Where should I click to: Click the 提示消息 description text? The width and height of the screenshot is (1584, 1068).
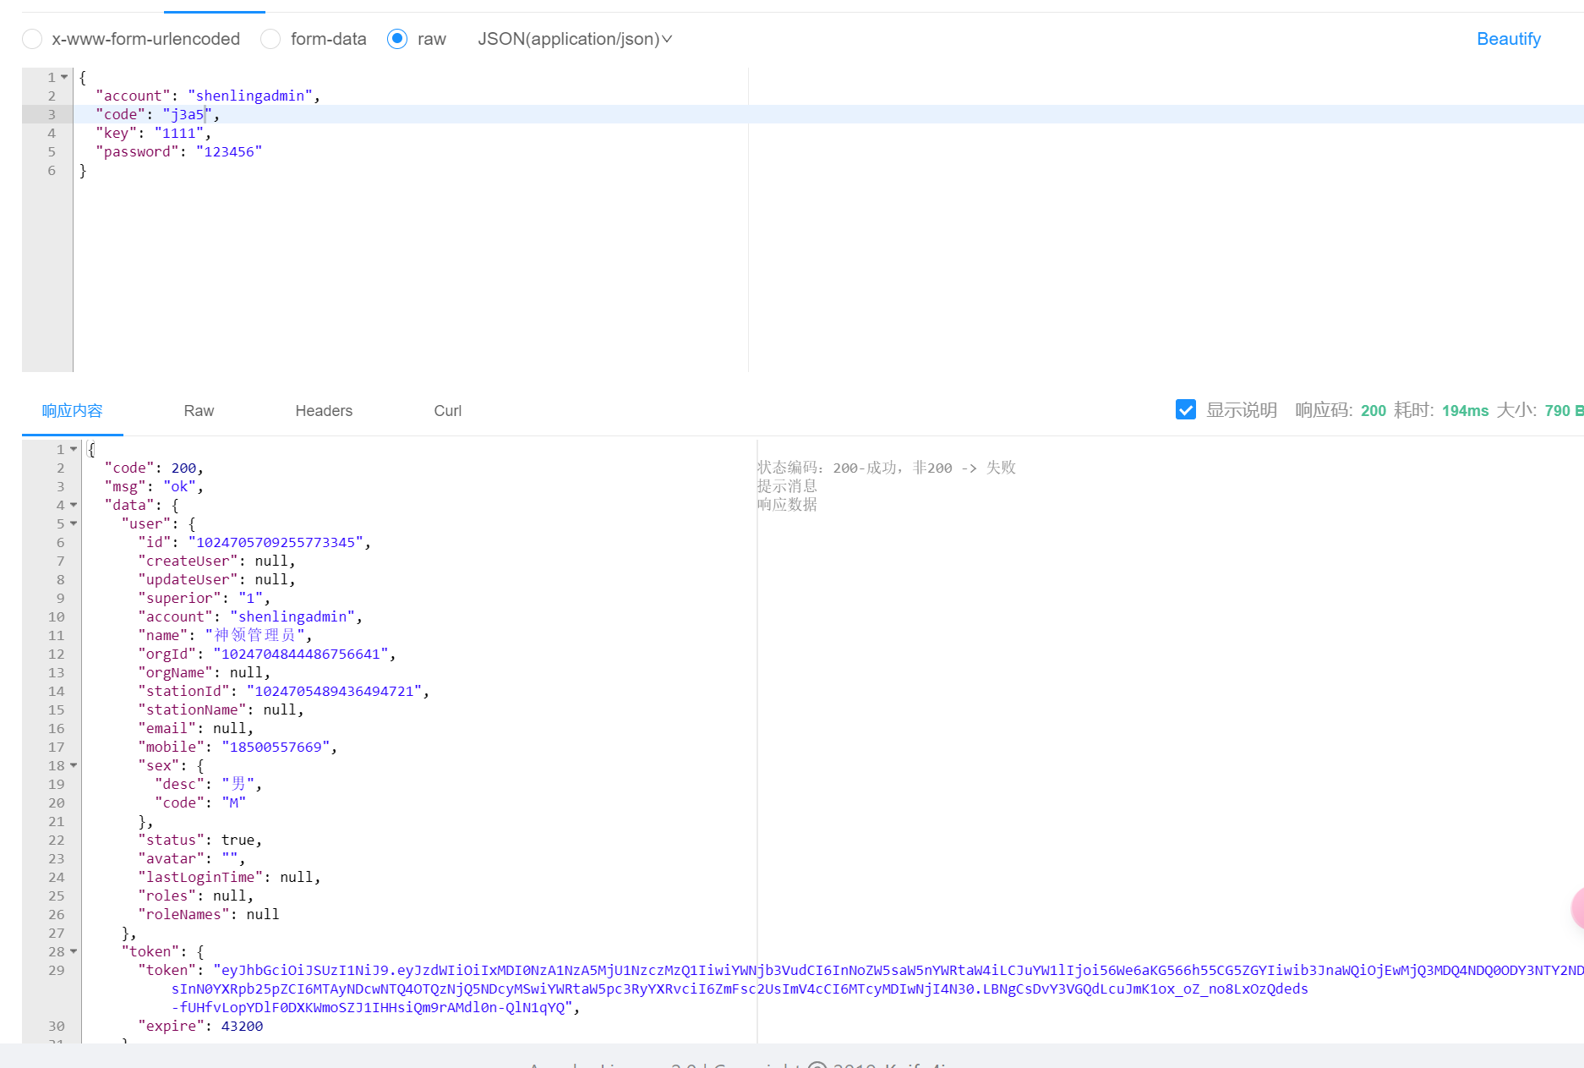(786, 486)
